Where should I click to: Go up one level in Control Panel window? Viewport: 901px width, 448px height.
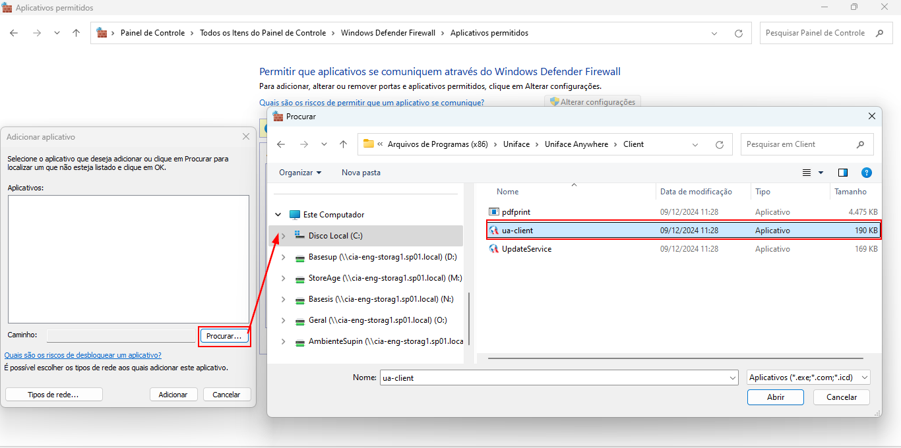pos(77,33)
